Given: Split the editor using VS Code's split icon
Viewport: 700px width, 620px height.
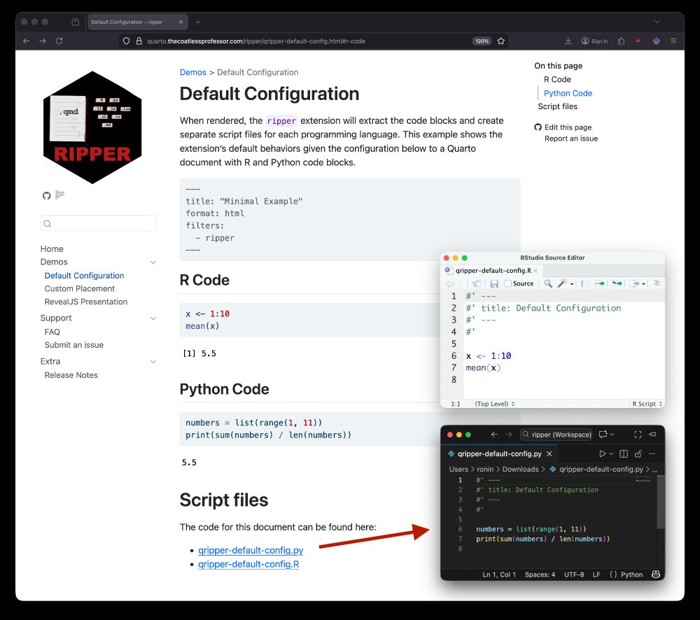Looking at the screenshot, I should click(623, 453).
